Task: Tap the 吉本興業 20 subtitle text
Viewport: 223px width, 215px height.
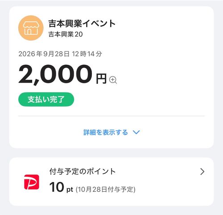Action: click(x=66, y=34)
